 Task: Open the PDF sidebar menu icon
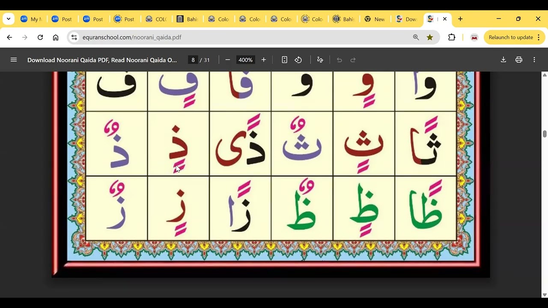pyautogui.click(x=14, y=60)
